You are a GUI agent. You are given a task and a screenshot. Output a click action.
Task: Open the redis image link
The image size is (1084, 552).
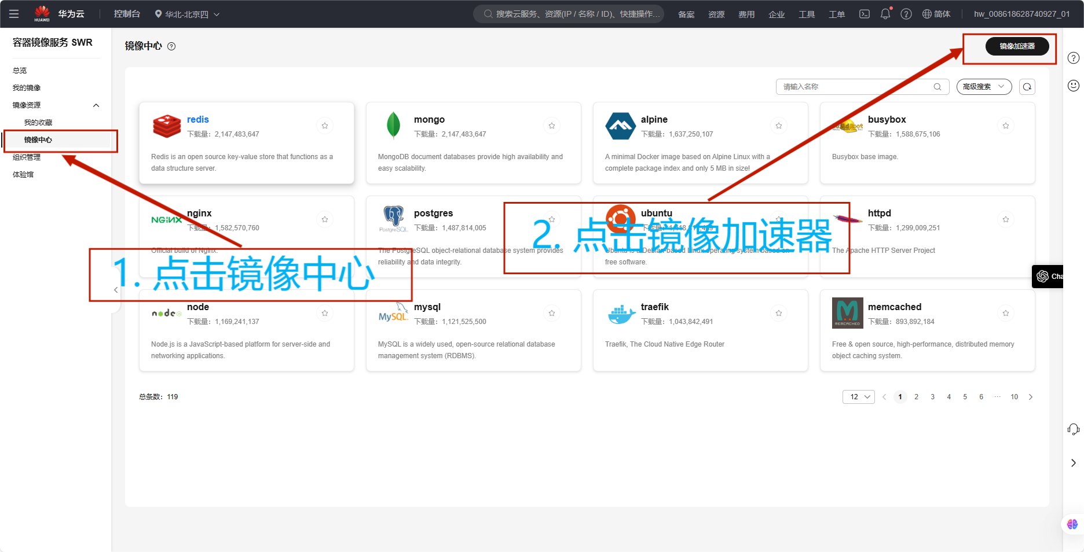point(197,120)
